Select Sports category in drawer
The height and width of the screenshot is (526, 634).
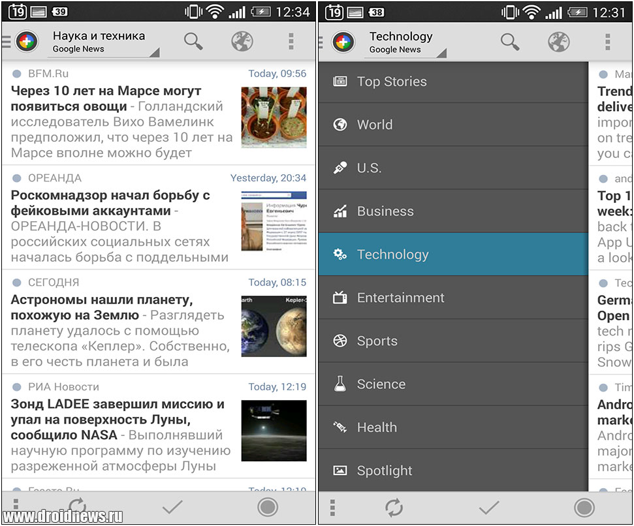pos(453,341)
